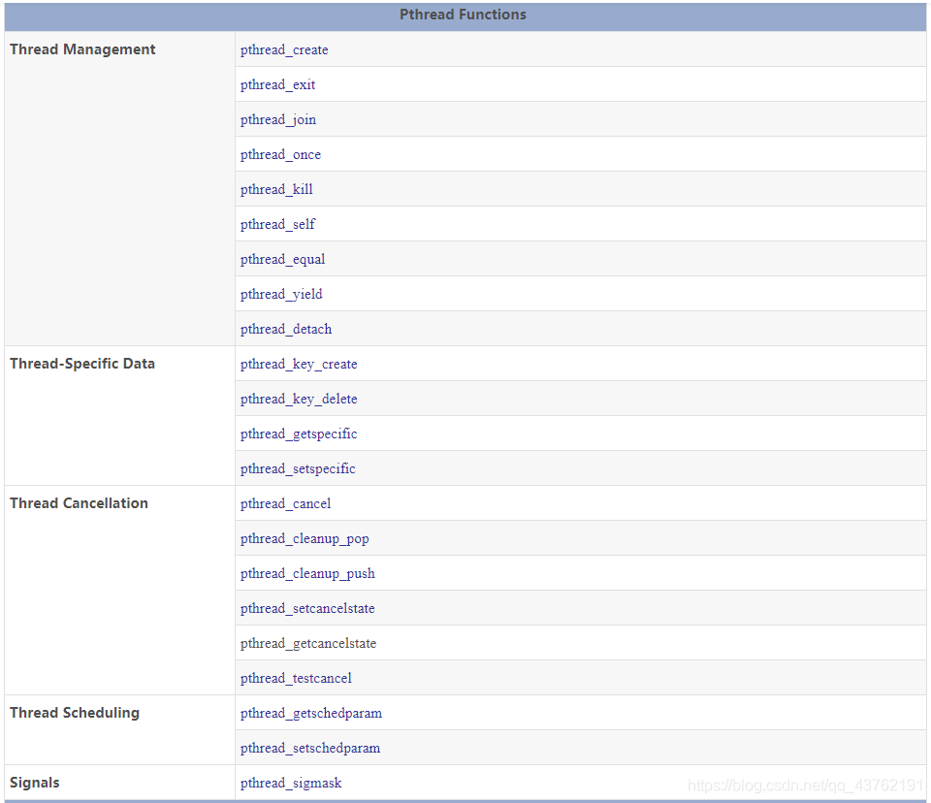Open the pthread_sigmask link

pyautogui.click(x=291, y=784)
